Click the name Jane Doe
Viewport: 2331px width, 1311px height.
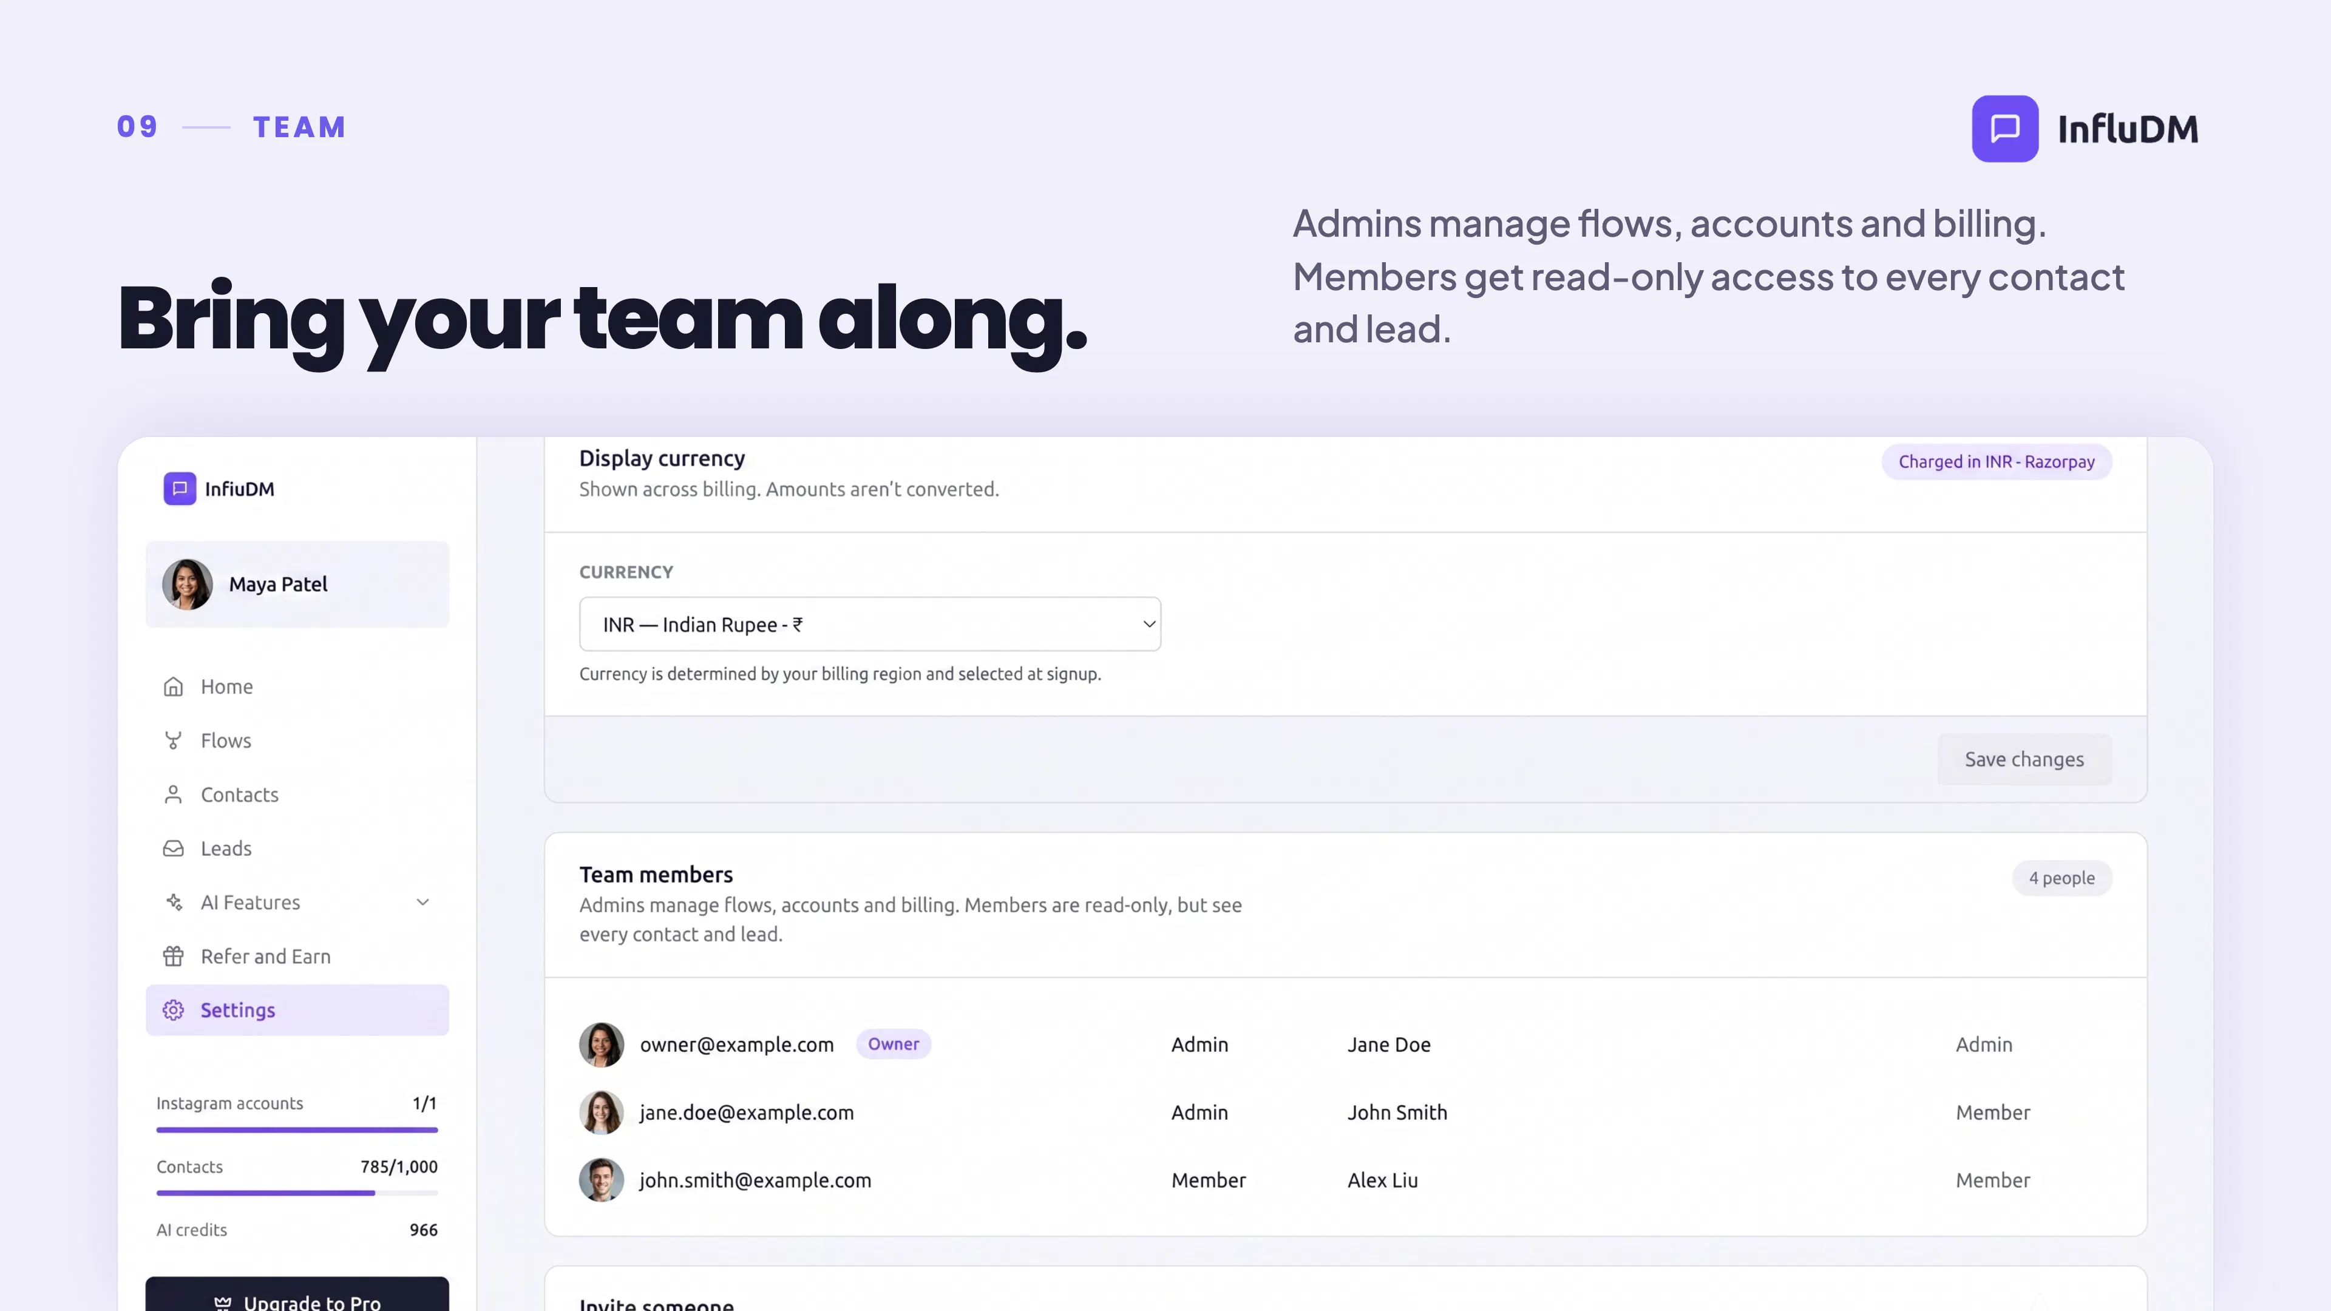tap(1389, 1045)
